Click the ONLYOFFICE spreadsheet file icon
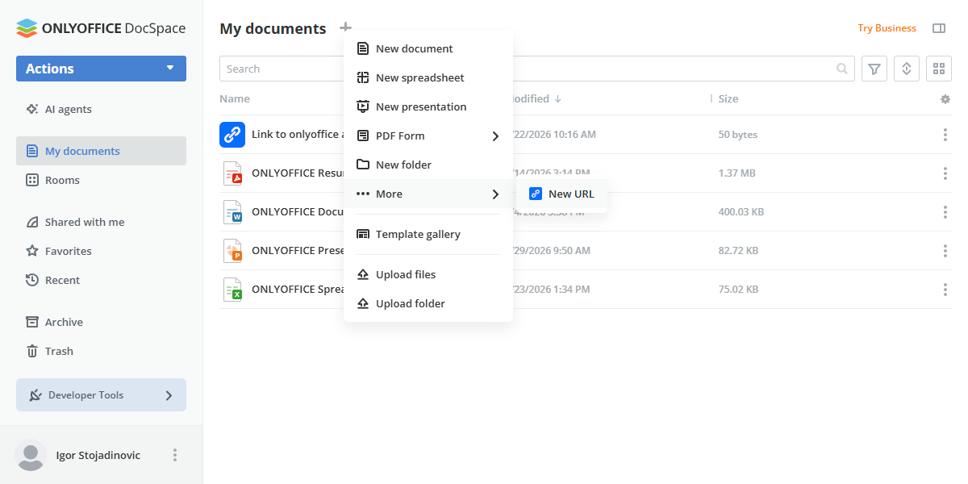The height and width of the screenshot is (484, 968). click(x=232, y=290)
